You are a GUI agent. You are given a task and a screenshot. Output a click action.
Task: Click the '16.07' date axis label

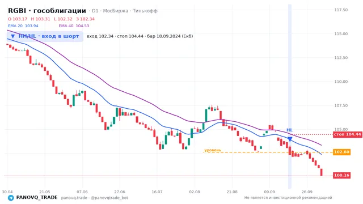[x=157, y=192]
